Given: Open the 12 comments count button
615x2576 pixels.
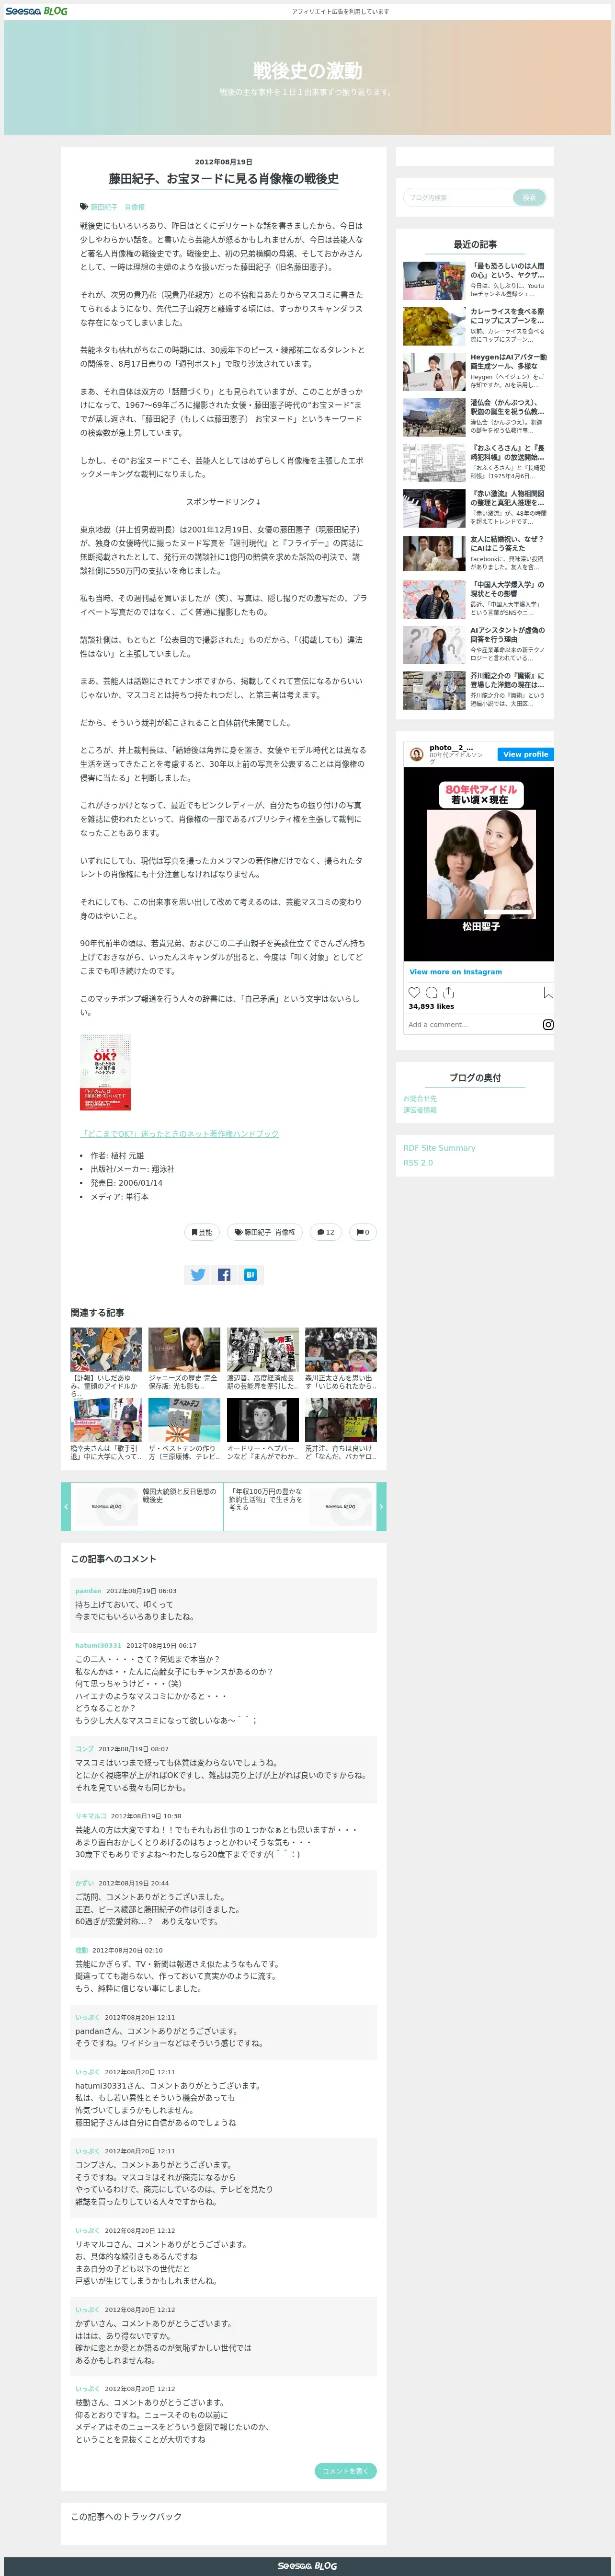Looking at the screenshot, I should 325,1232.
